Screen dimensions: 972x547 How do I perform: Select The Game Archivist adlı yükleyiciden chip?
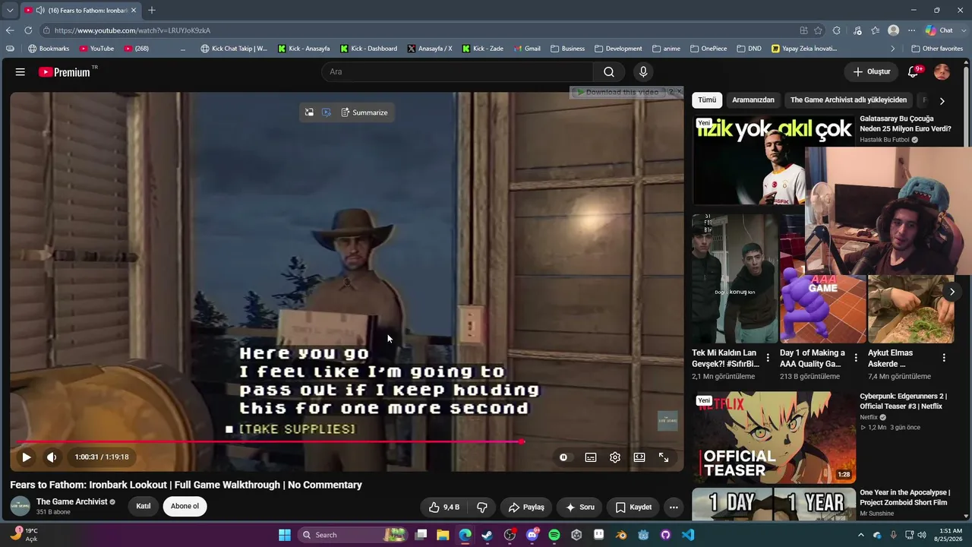tap(848, 100)
